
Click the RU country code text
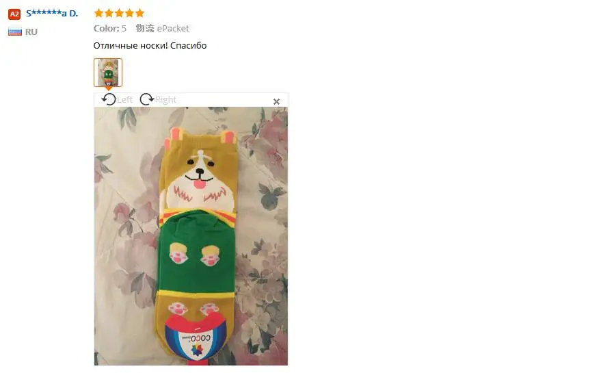tap(31, 32)
